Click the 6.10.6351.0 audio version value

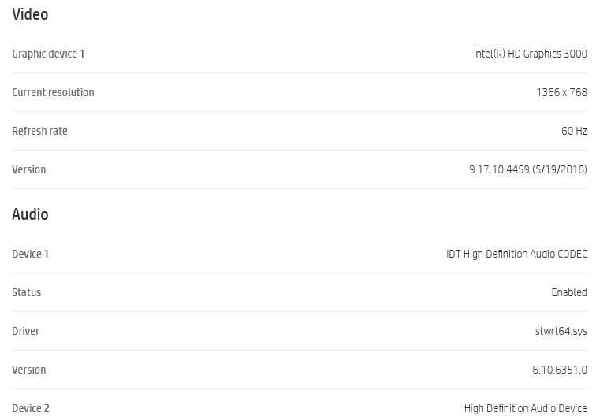pyautogui.click(x=559, y=370)
